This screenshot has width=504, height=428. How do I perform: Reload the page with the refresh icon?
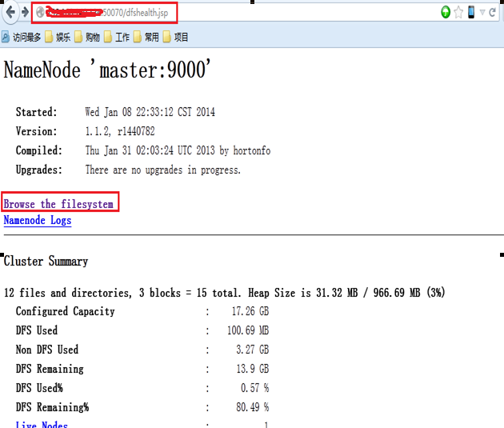[492, 12]
